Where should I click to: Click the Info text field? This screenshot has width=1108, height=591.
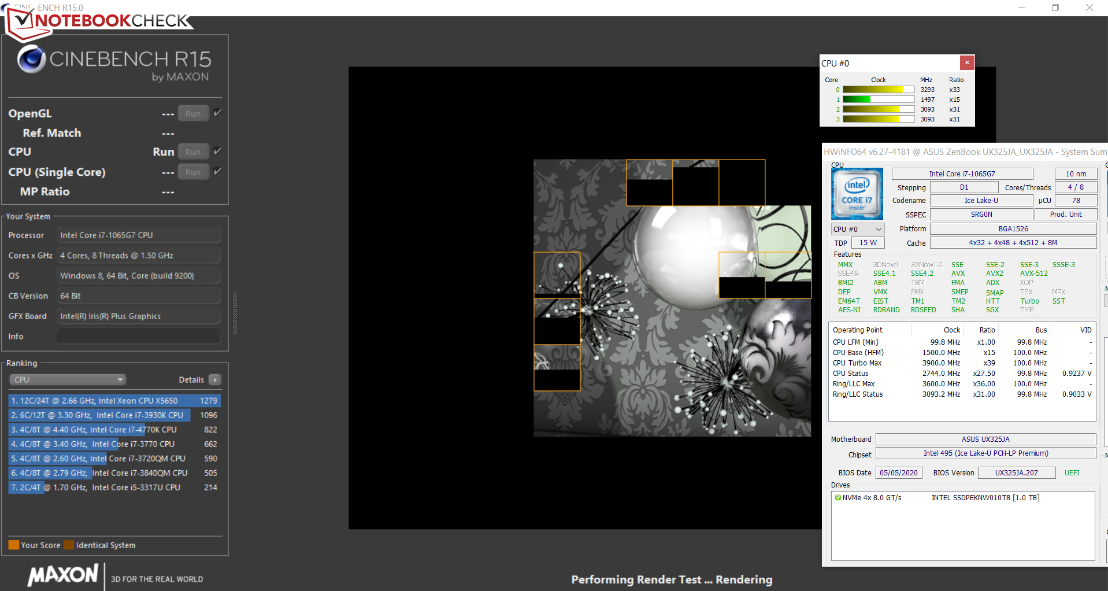click(139, 337)
